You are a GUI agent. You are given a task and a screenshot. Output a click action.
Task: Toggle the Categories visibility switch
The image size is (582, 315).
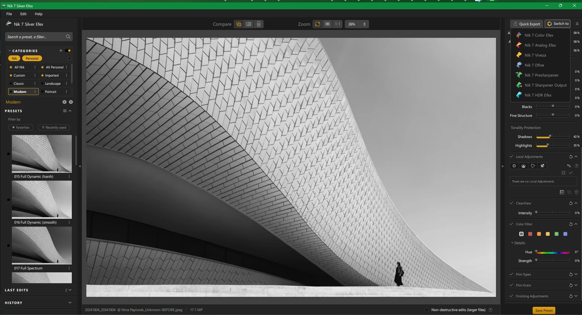68,51
